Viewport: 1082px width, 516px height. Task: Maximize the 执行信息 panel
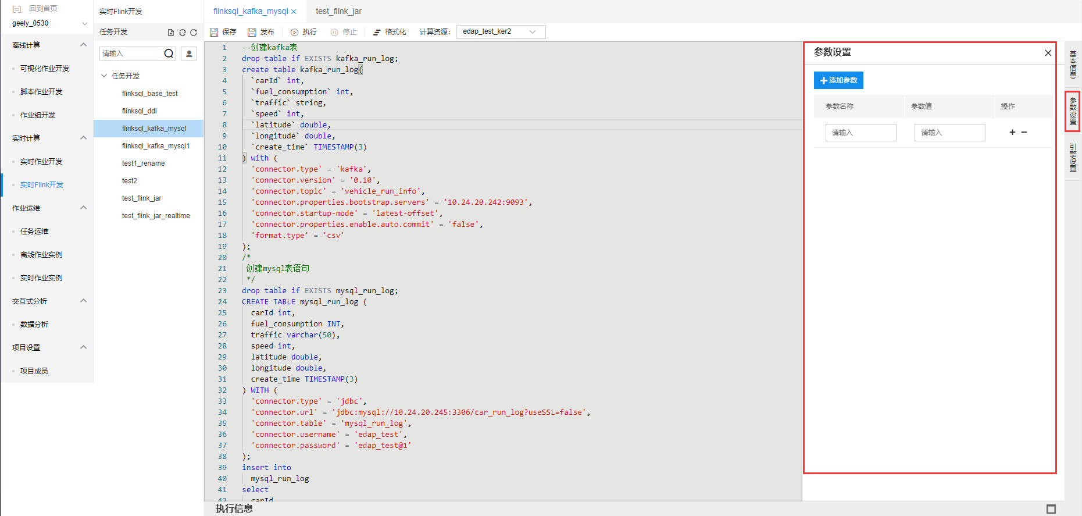pos(1051,509)
